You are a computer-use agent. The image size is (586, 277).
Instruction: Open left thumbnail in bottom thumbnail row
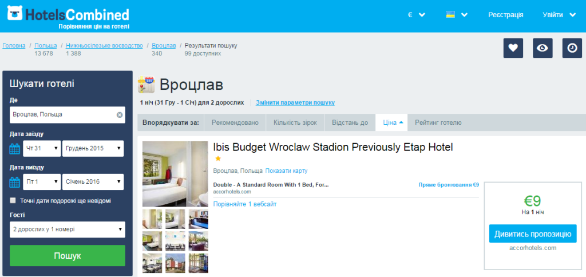click(x=152, y=263)
